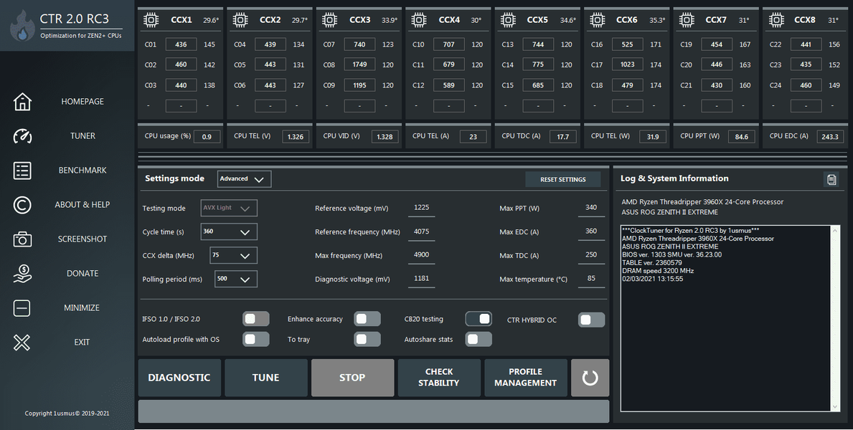Open the Tuner gauge icon

click(x=22, y=136)
